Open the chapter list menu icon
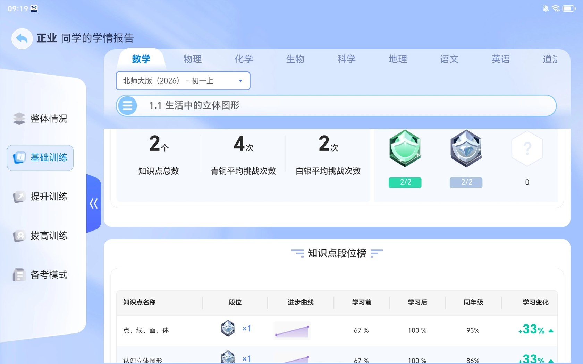The image size is (583, 364). pos(127,105)
